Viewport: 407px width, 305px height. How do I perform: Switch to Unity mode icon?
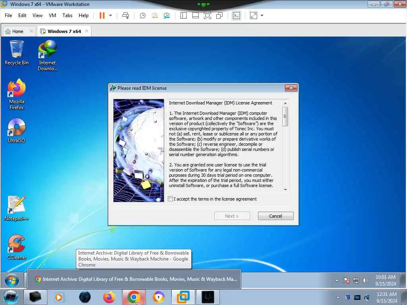pyautogui.click(x=219, y=15)
